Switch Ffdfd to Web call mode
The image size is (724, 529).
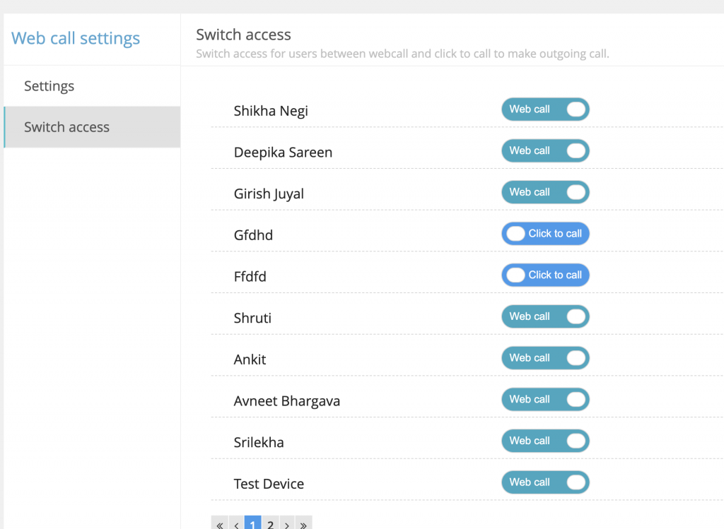click(545, 275)
